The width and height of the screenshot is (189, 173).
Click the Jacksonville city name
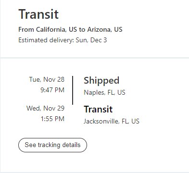pos(101,121)
